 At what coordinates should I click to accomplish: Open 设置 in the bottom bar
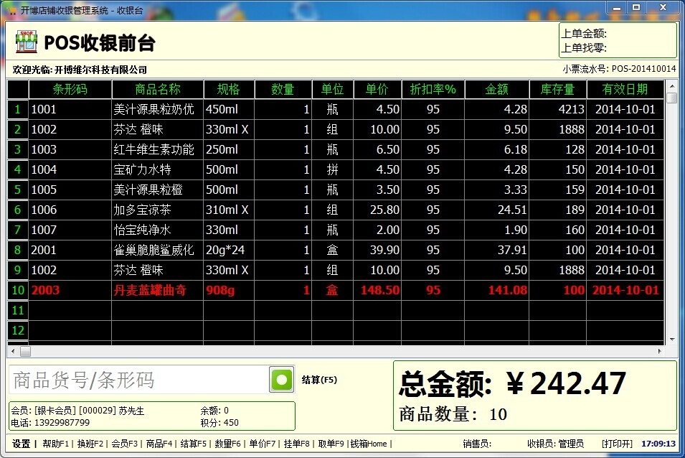pos(21,444)
